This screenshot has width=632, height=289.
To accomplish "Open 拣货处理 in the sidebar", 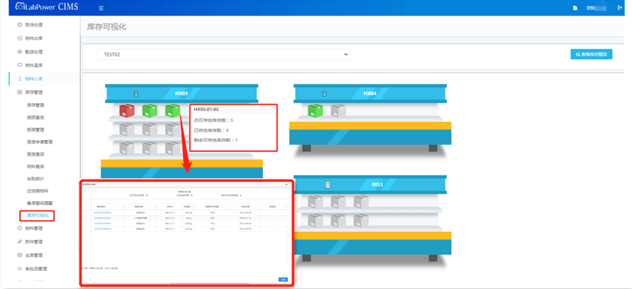I will 34,25.
